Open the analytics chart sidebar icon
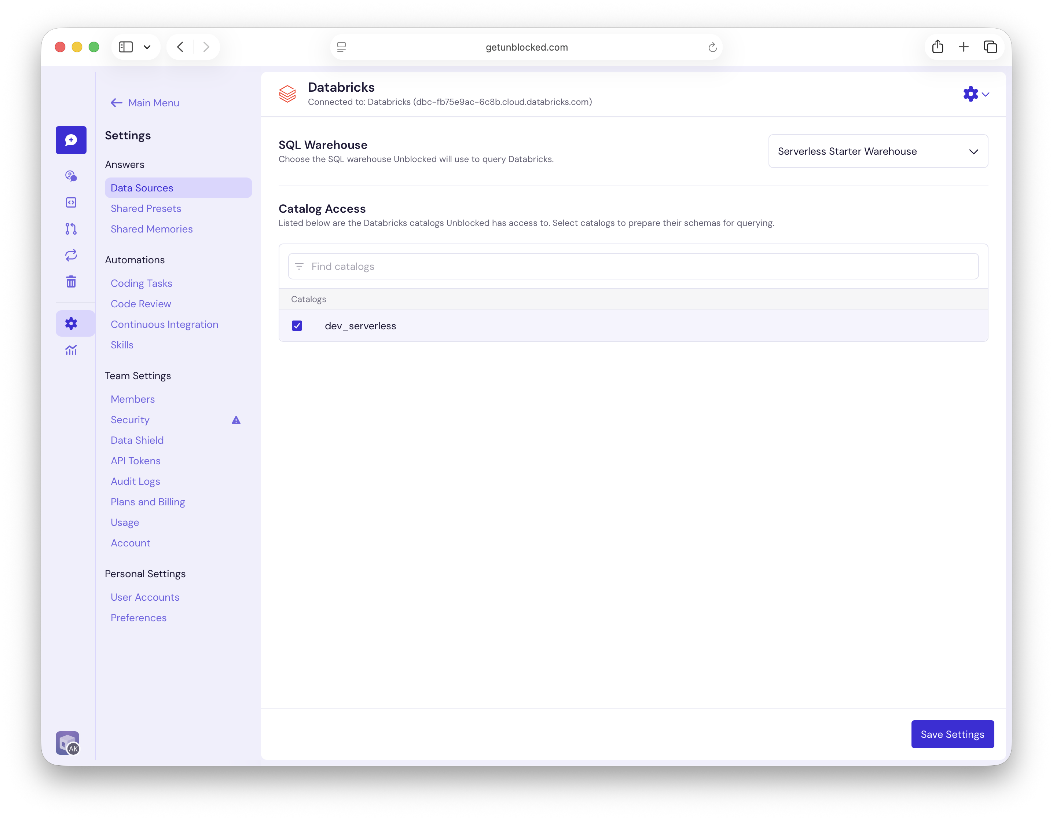This screenshot has height=820, width=1053. pos(71,350)
